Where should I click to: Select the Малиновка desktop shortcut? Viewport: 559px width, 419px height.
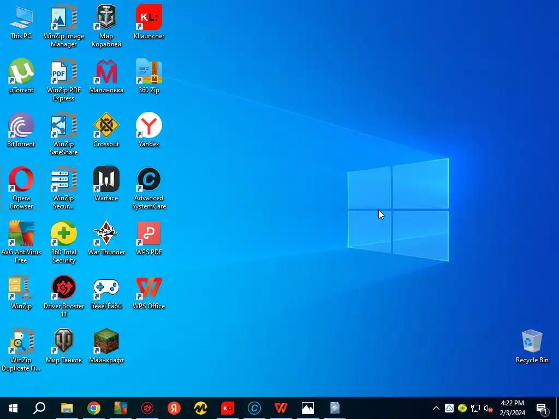(106, 76)
